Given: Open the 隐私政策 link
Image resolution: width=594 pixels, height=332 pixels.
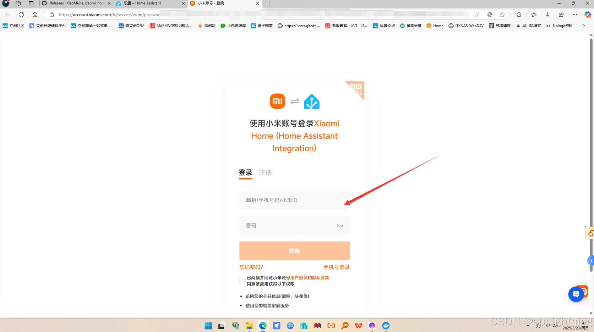Looking at the screenshot, I should click(x=320, y=278).
